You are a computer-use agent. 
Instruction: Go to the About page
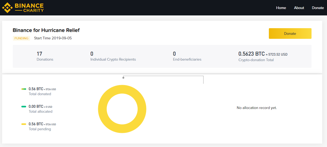299,8
